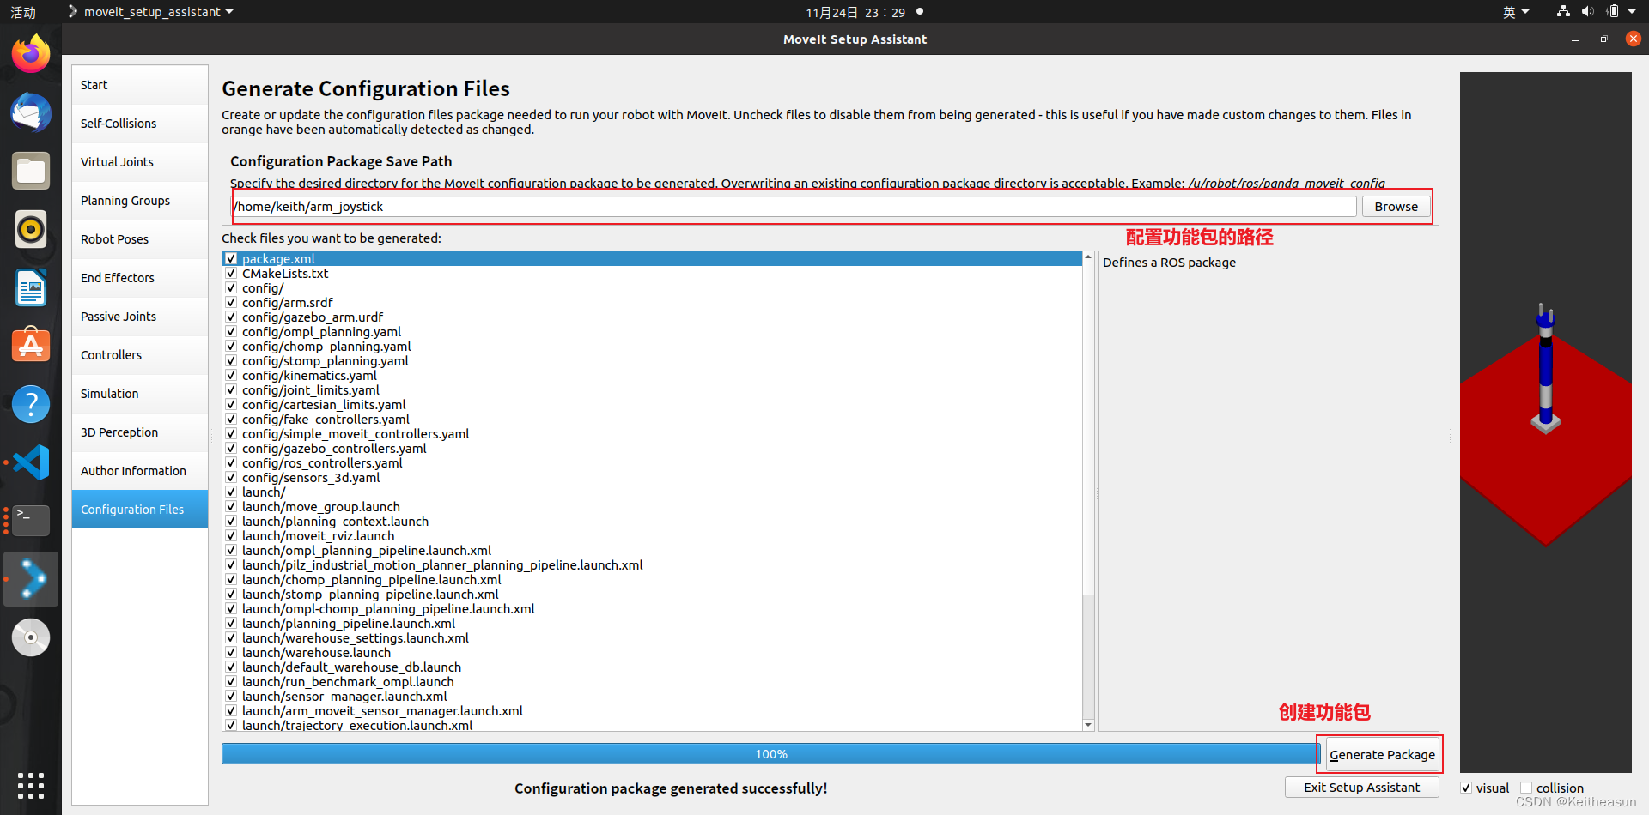Uncheck the CMakeLists.txt checkbox
The width and height of the screenshot is (1649, 815).
[x=231, y=273]
